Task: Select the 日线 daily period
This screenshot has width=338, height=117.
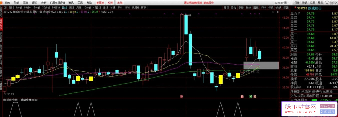Action: pos(65,8)
